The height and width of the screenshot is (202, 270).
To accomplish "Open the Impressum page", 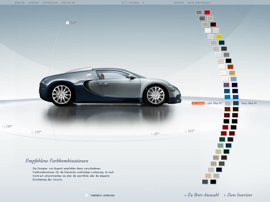I will (50, 3).
